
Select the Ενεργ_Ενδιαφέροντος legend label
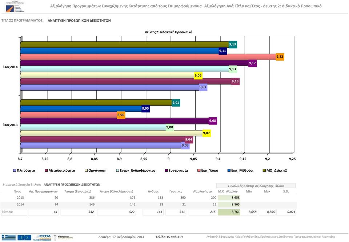137,171
